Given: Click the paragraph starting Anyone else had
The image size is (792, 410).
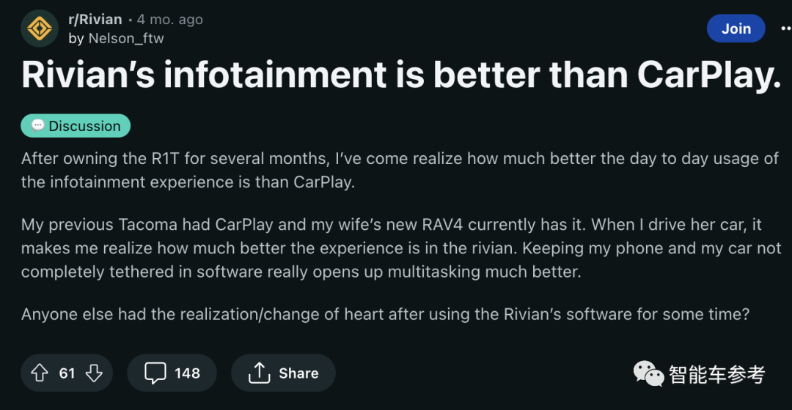Looking at the screenshot, I should coord(386,314).
